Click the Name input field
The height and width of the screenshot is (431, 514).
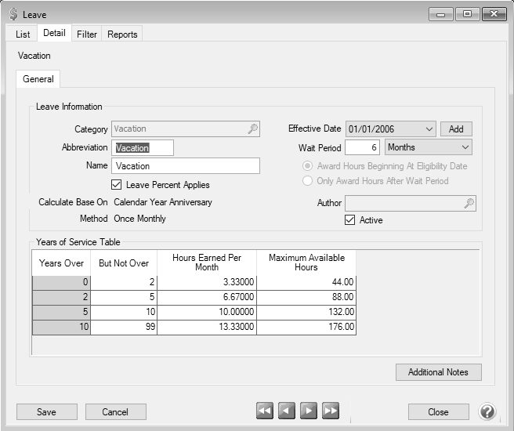[x=186, y=166]
